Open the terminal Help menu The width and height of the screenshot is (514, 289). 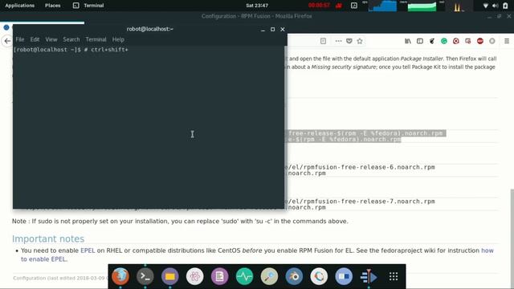[x=118, y=39]
